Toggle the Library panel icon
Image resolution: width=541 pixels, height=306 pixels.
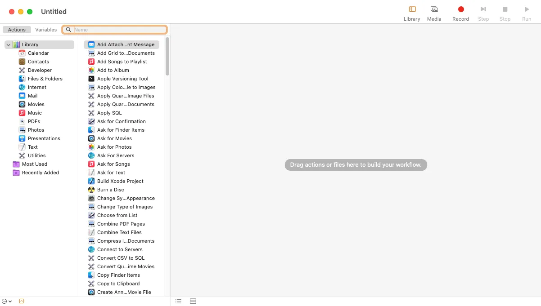[x=412, y=9]
